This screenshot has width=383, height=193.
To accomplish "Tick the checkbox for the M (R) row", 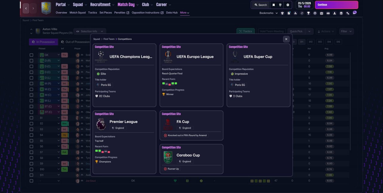I will [x=31, y=83].
